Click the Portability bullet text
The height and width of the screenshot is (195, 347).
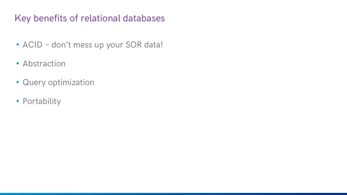click(x=42, y=102)
